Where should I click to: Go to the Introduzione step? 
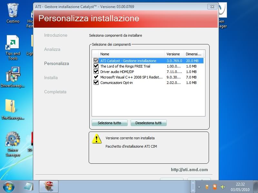[x=55, y=35]
